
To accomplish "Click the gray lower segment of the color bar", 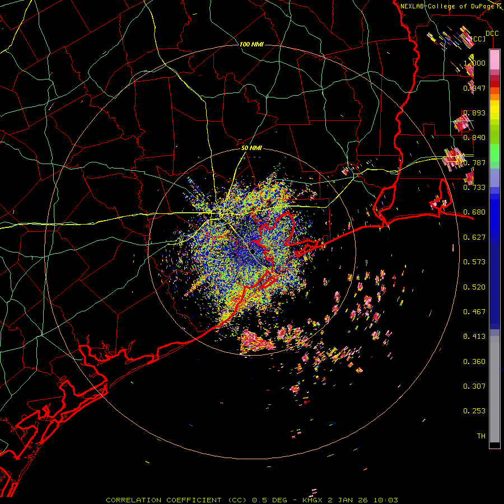I will (x=494, y=389).
